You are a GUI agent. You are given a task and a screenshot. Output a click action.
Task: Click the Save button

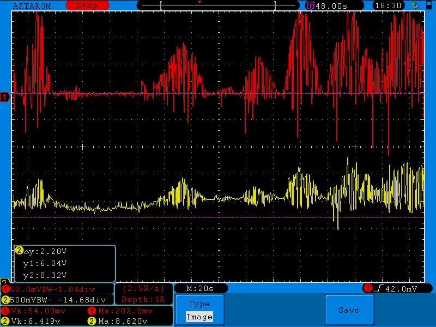tap(349, 310)
